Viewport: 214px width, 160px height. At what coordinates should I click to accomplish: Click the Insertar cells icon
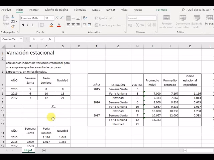209,18
